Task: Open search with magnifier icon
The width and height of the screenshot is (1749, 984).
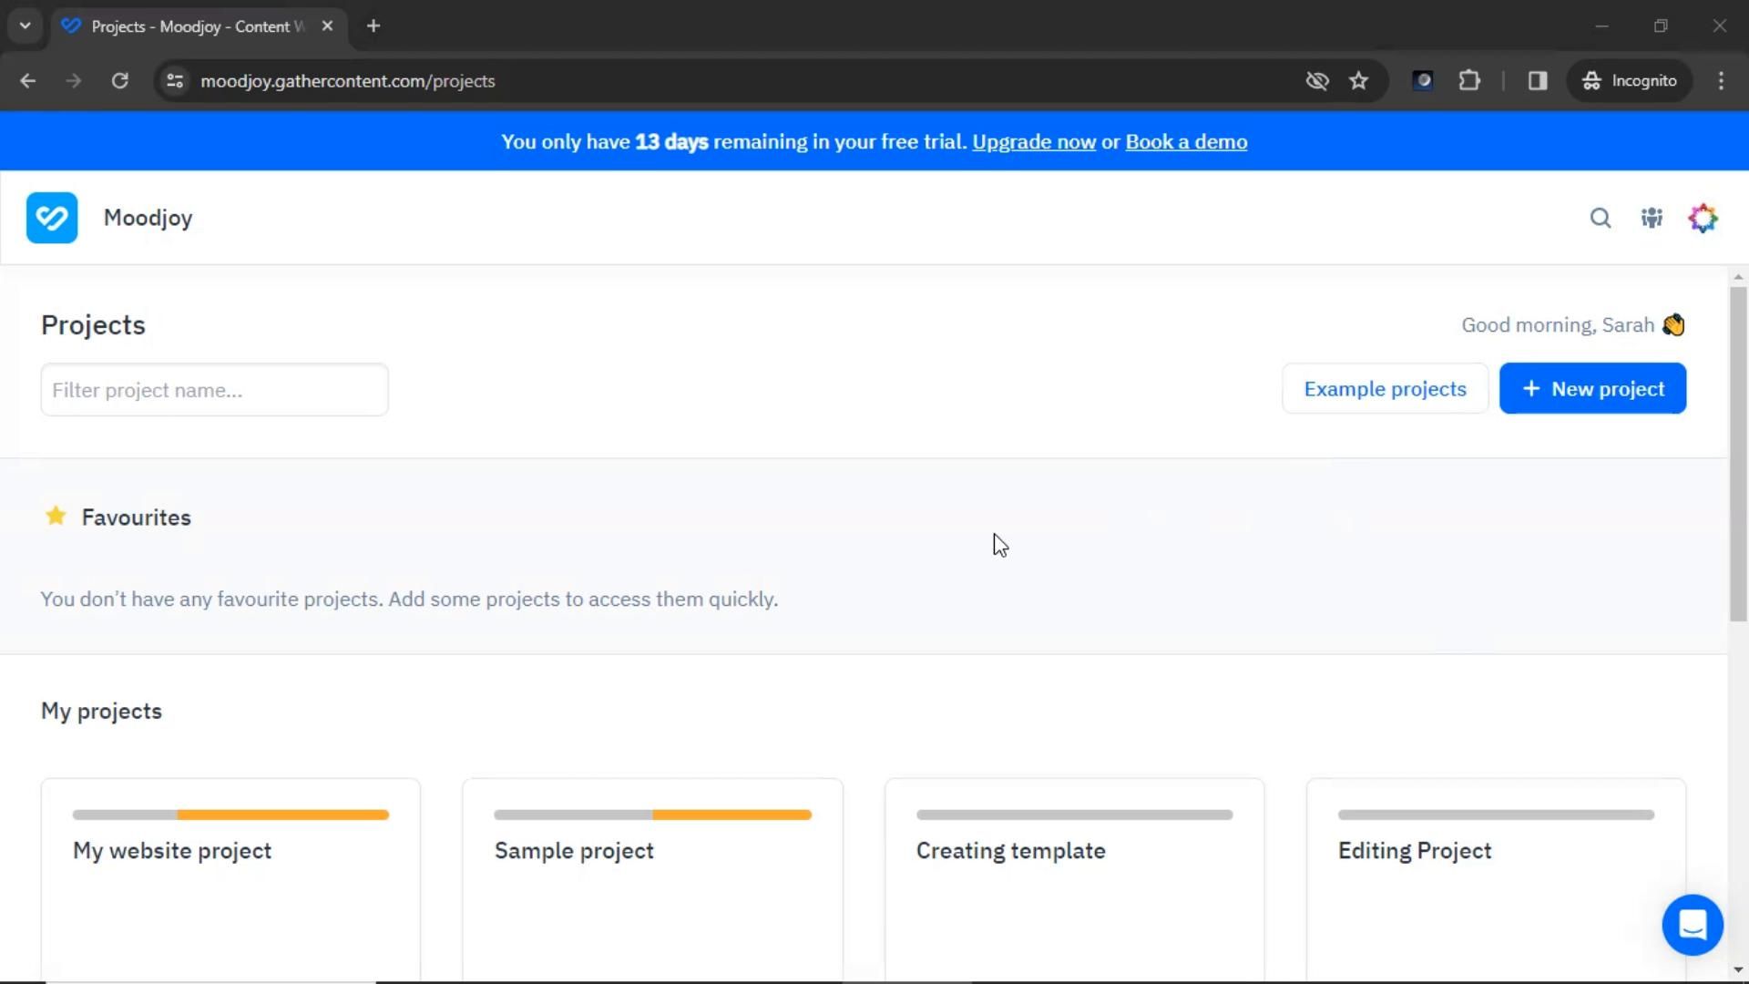Action: pos(1601,218)
